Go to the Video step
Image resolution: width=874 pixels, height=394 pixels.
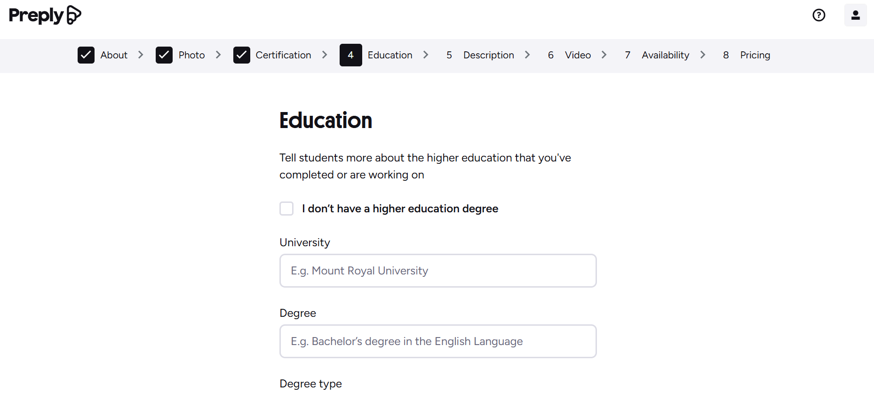tap(578, 55)
